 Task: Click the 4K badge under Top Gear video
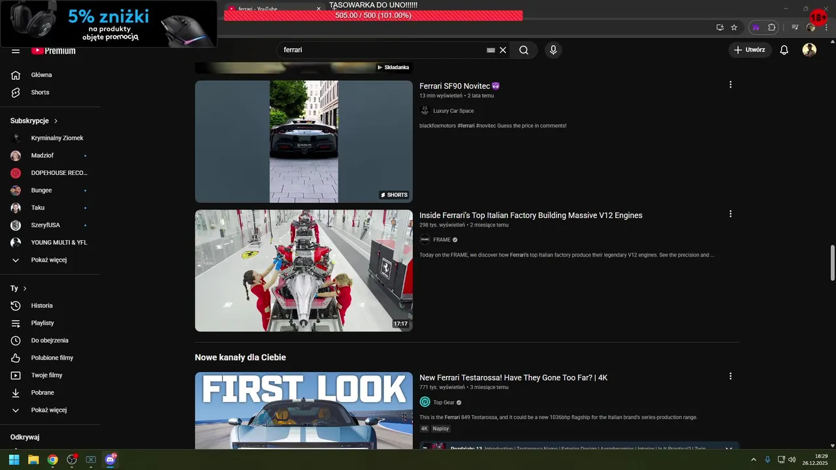tap(425, 429)
